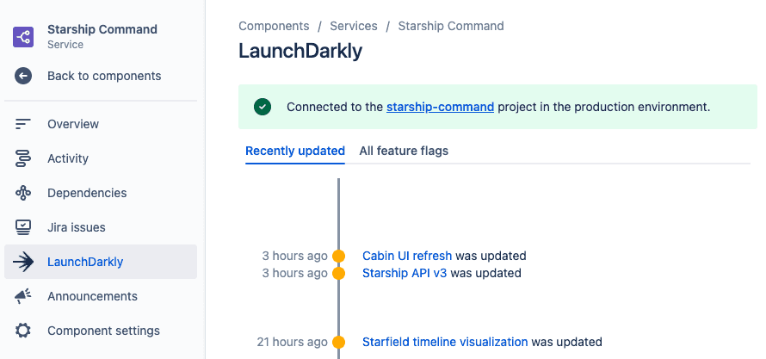The height and width of the screenshot is (359, 766).
Task: Open the Starship API v3 flag link
Action: point(405,273)
